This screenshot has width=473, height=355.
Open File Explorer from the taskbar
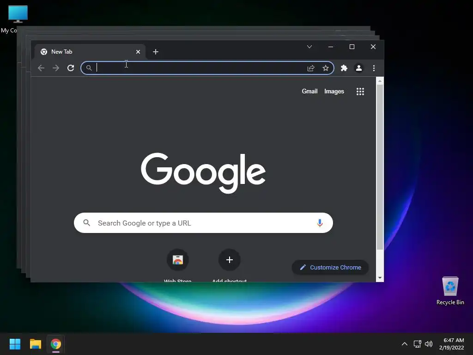(35, 344)
